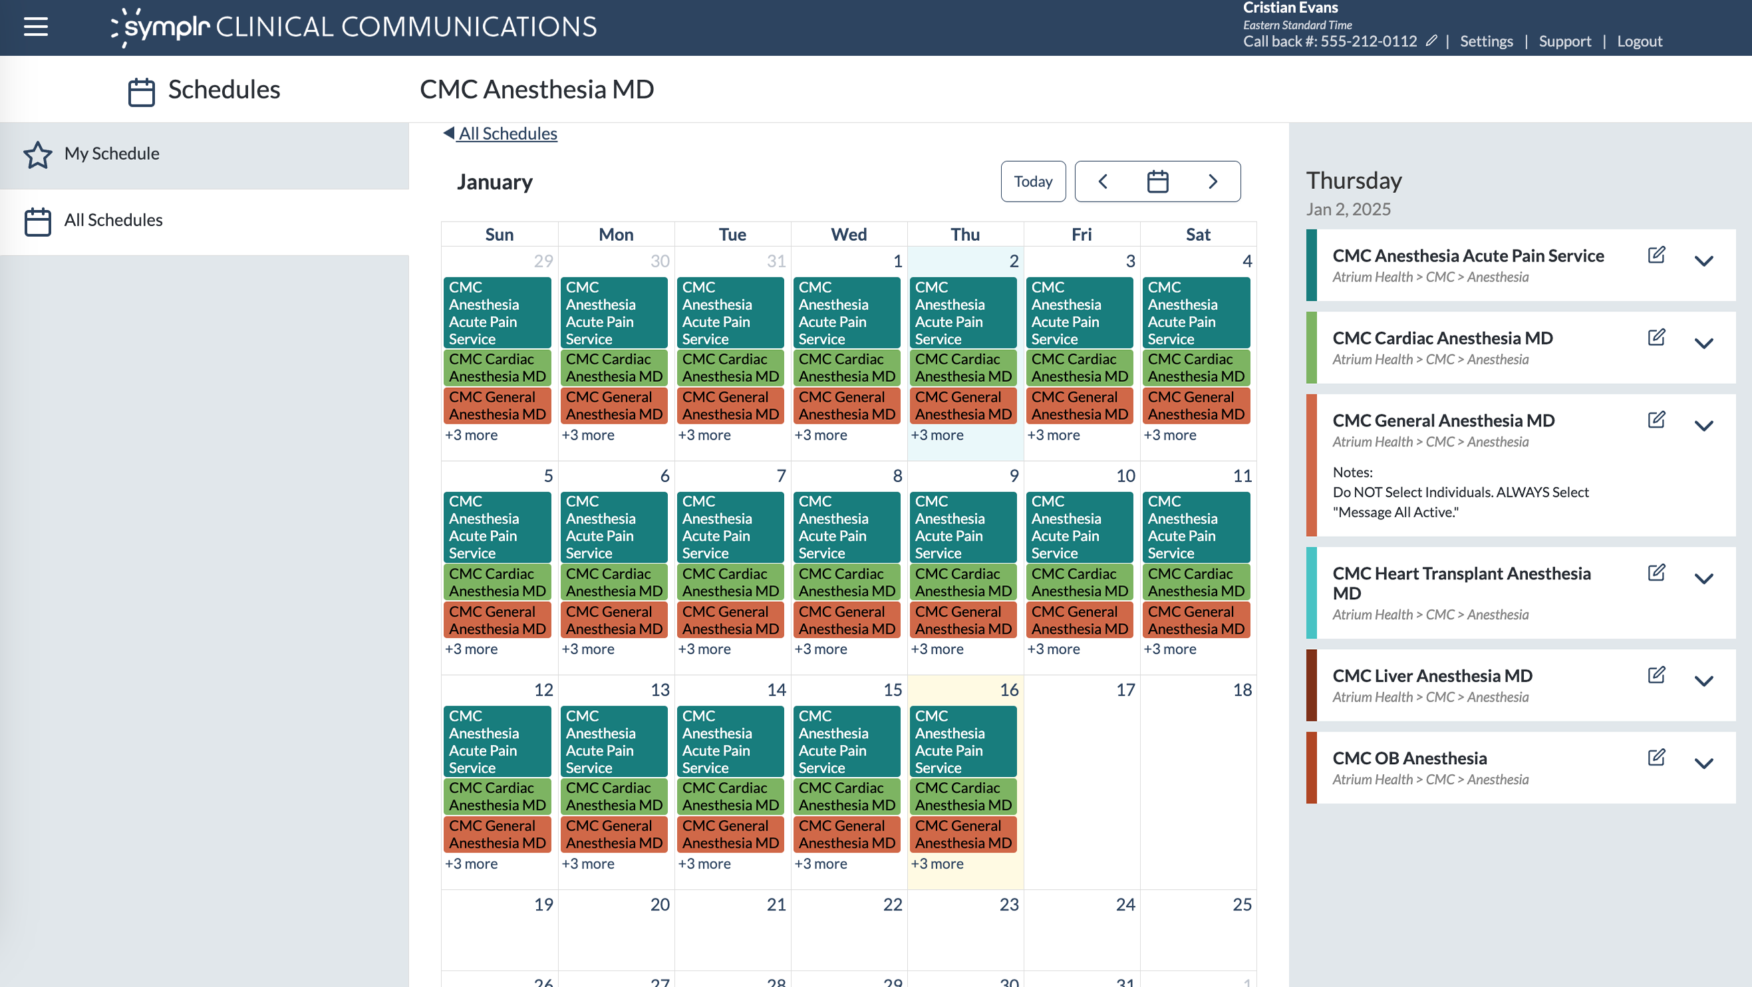Screen dimensions: 1752x987
Task: Click the All Schedules calendar icon in sidebar
Action: pos(37,221)
